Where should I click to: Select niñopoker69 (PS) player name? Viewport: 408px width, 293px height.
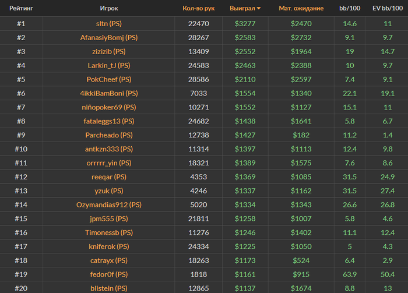pos(109,107)
